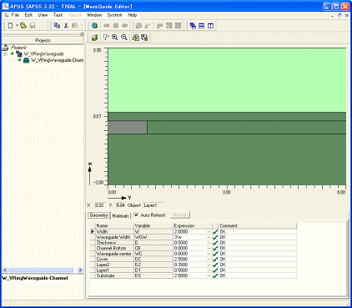This screenshot has width=352, height=308.
Task: Select the zoom area selection tool
Action: pyautogui.click(x=105, y=38)
